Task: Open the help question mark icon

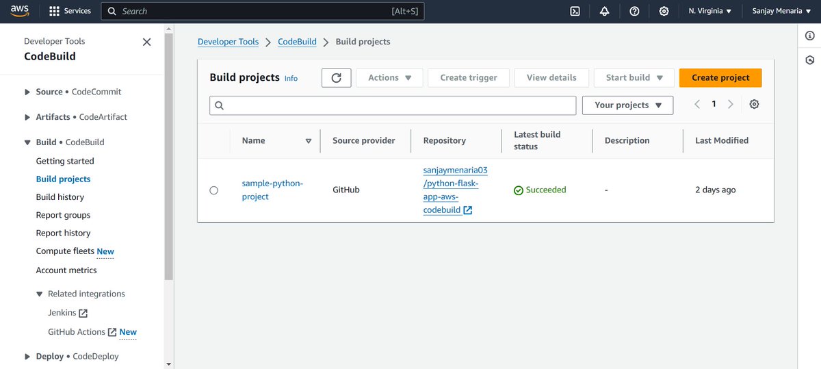Action: pos(634,11)
